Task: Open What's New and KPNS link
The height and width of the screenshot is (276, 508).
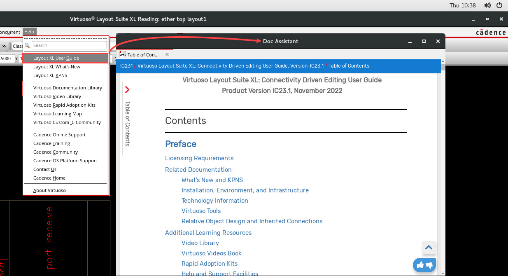Action: tap(212, 180)
